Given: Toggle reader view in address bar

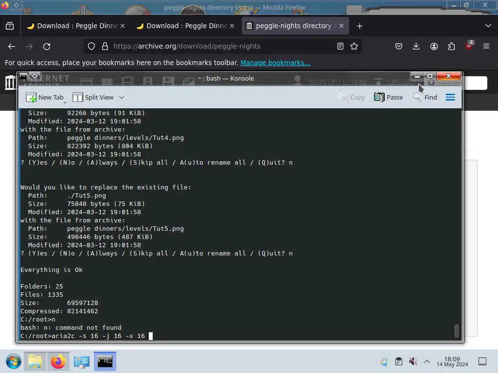Looking at the screenshot, I should (x=340, y=46).
